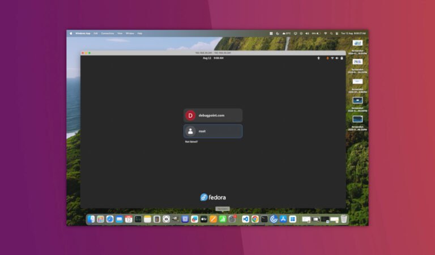Click the volume icon in Fedora top bar

pyautogui.click(x=337, y=58)
